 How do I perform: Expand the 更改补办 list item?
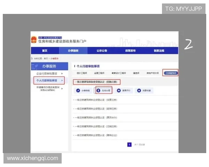pyautogui.click(x=125, y=118)
